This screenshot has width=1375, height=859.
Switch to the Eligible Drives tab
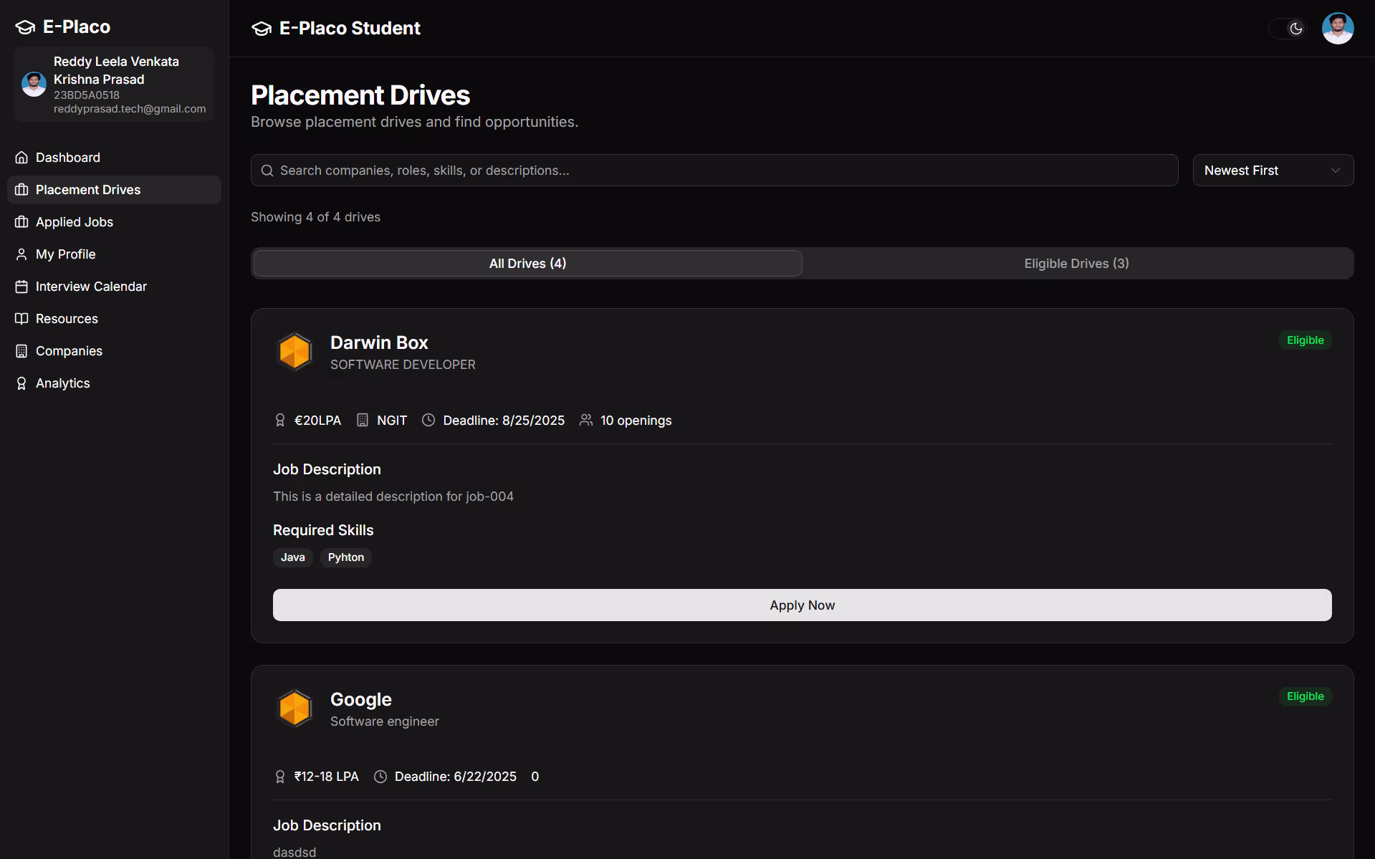point(1075,263)
